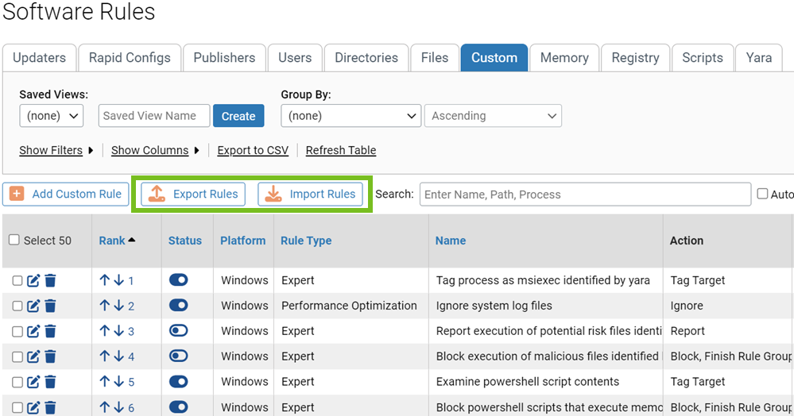Click the Import Rules button
Screen dimensions: 794x416
point(311,194)
